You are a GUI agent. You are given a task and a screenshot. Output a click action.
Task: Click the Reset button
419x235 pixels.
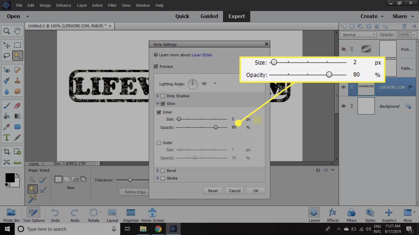(x=213, y=191)
